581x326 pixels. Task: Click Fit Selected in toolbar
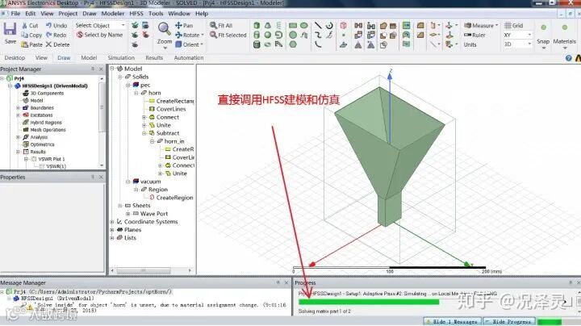(x=228, y=36)
